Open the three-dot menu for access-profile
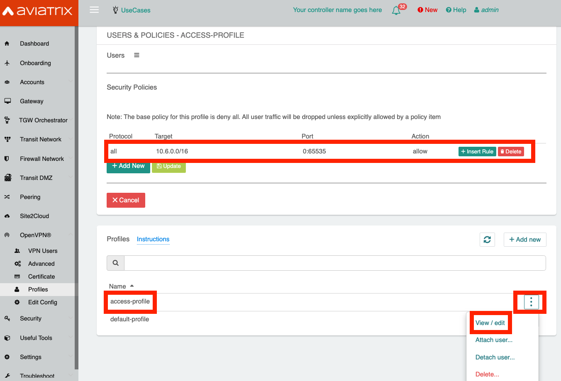 tap(531, 302)
